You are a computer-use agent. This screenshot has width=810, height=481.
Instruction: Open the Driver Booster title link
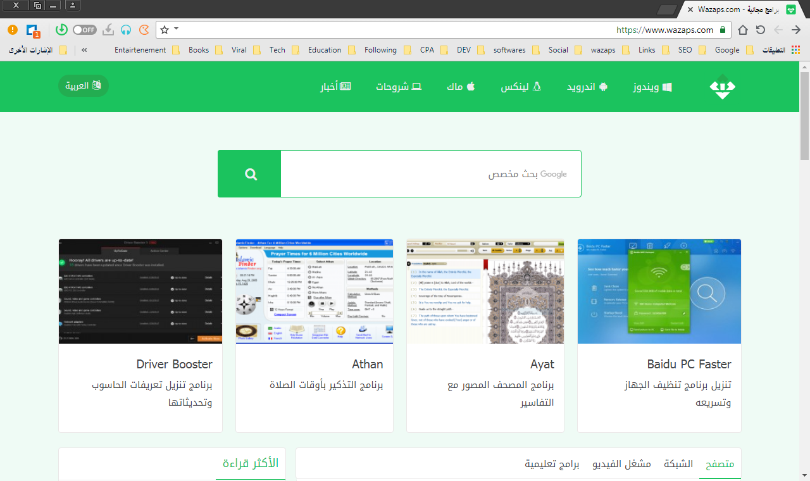pos(175,364)
